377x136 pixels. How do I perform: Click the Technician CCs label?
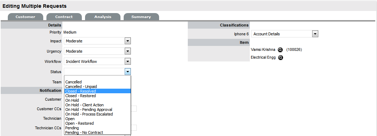[x=48, y=128]
